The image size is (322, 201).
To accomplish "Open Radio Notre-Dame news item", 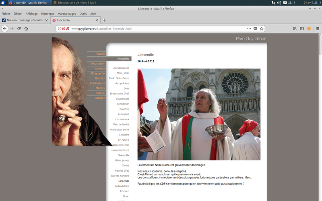I will pos(119,78).
